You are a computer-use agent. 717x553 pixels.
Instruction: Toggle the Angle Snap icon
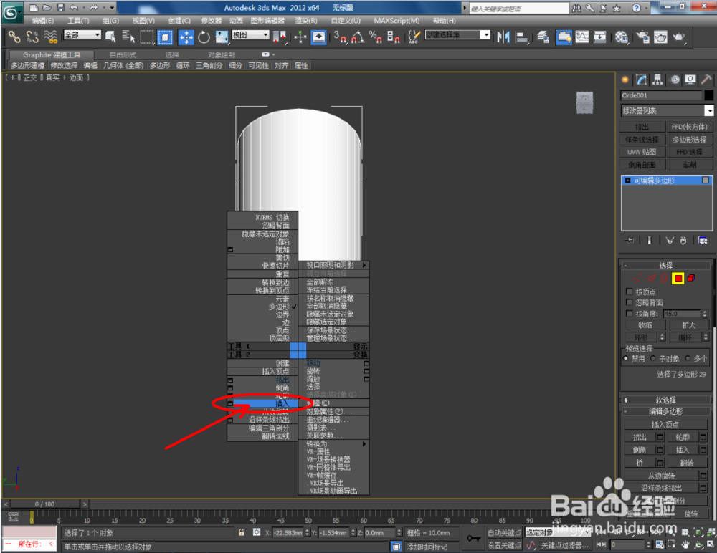358,37
